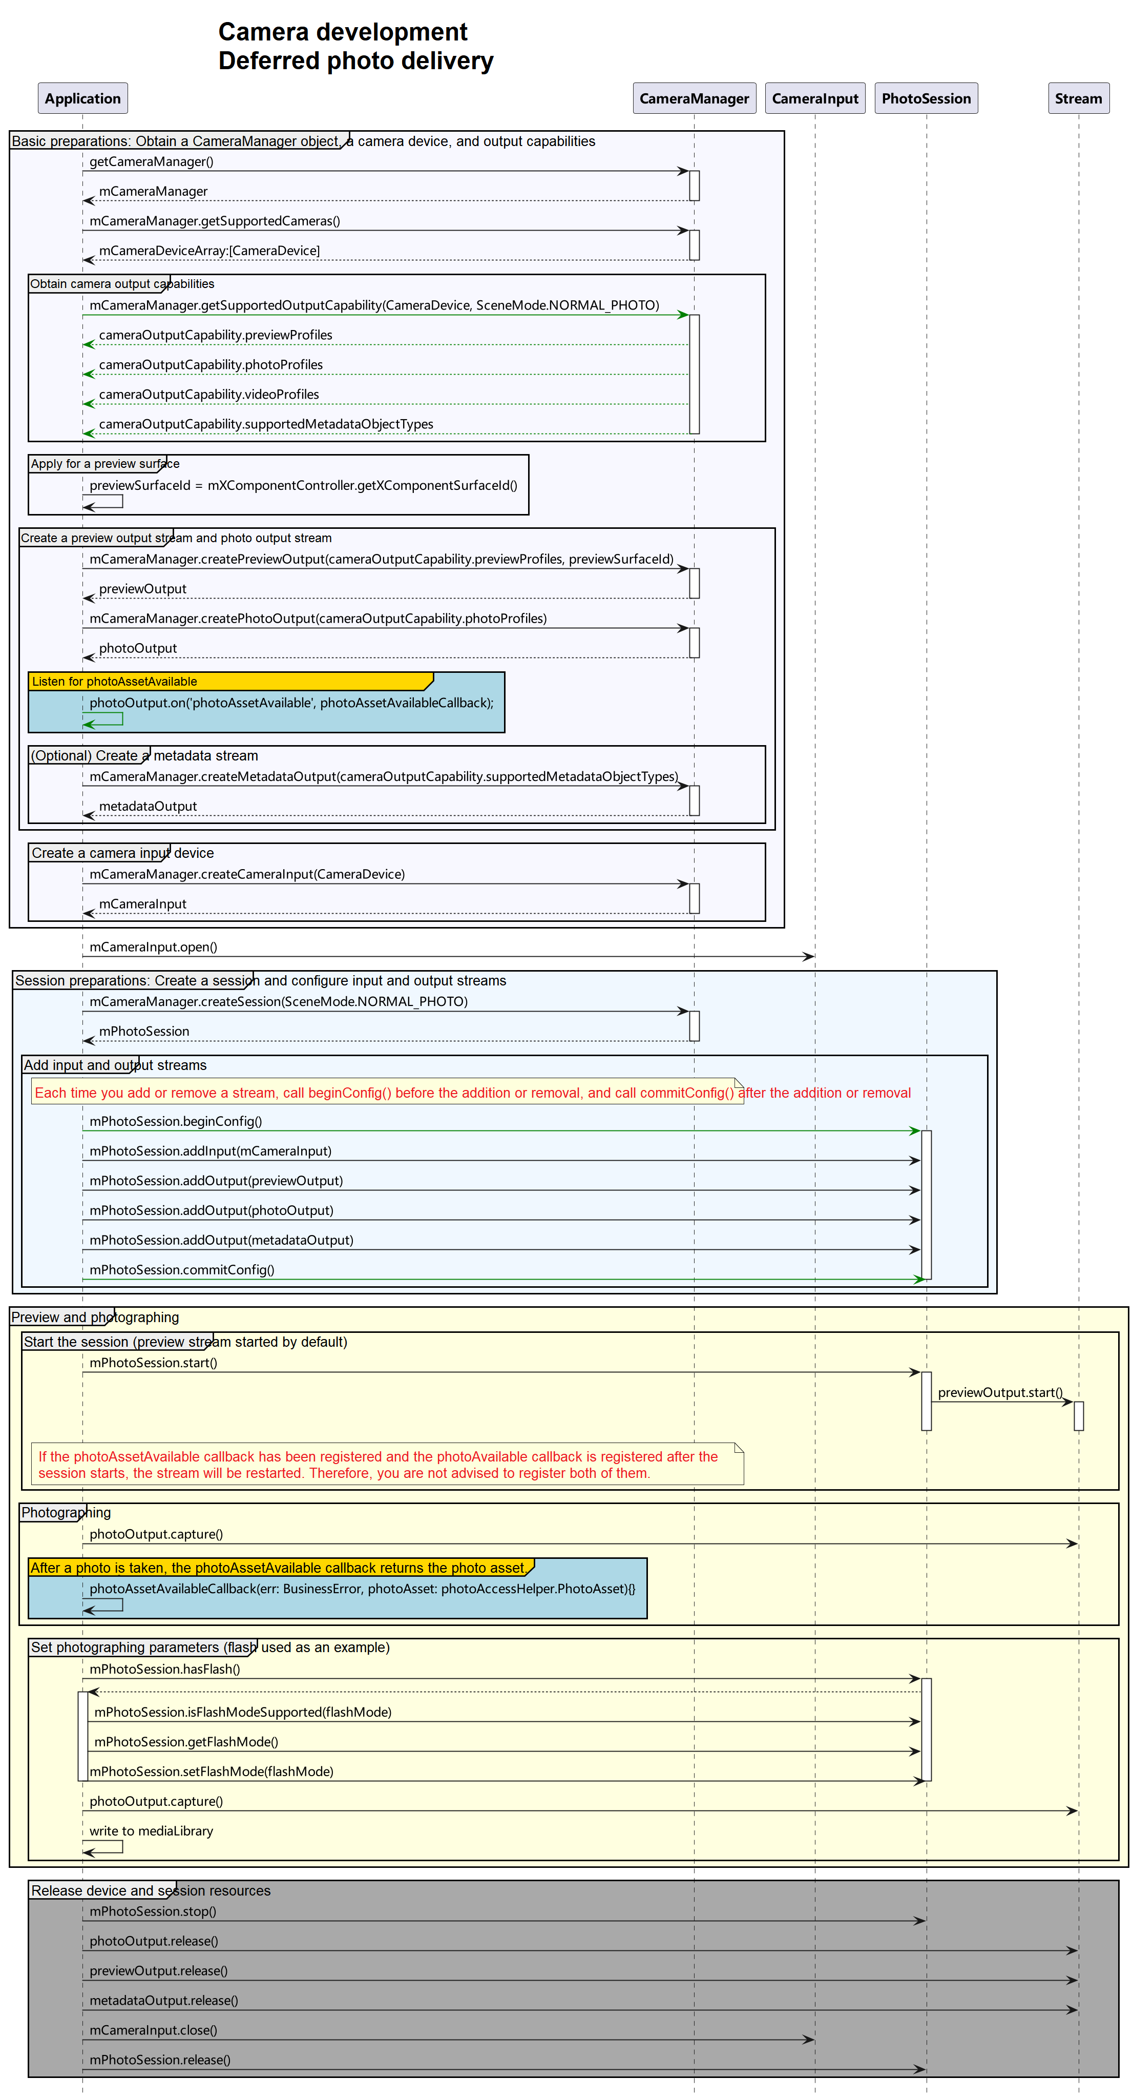
Task: Select the previewSurfaceId assignment message
Action: point(303,485)
